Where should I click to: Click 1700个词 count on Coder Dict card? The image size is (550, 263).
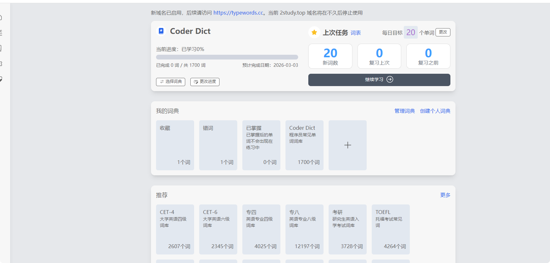[x=309, y=162]
